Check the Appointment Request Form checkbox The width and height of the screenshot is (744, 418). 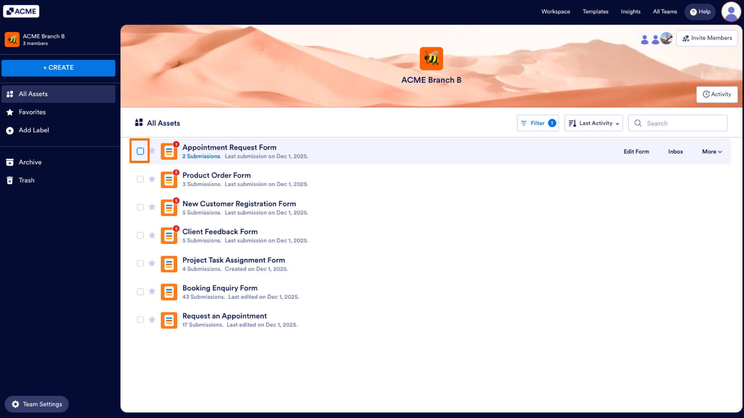140,151
